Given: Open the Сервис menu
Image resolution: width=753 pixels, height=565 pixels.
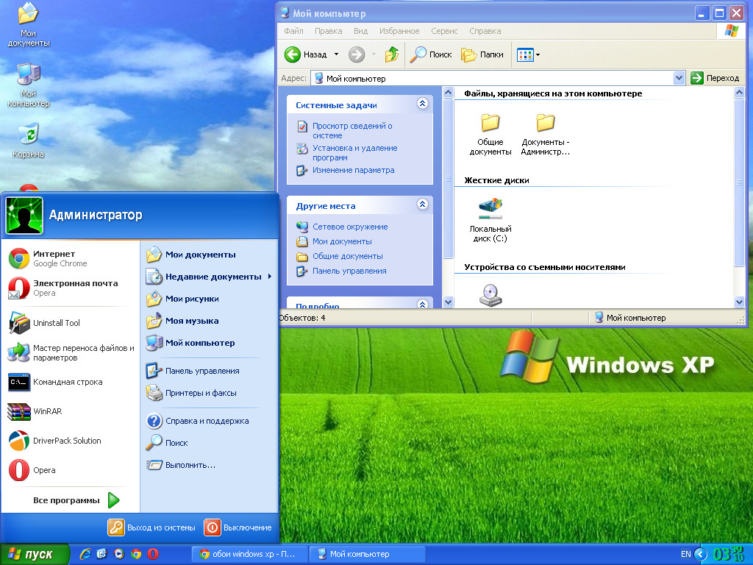Looking at the screenshot, I should click(x=444, y=31).
